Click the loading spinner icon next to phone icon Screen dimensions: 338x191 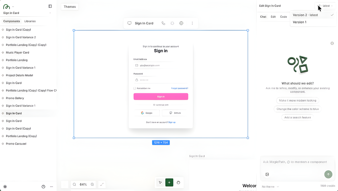[172, 23]
